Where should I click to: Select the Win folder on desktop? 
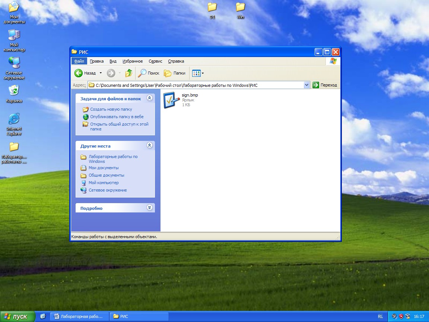[x=240, y=10]
